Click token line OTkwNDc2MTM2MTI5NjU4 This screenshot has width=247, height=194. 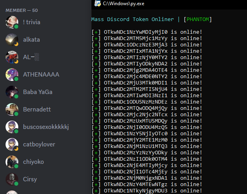click(x=147, y=89)
